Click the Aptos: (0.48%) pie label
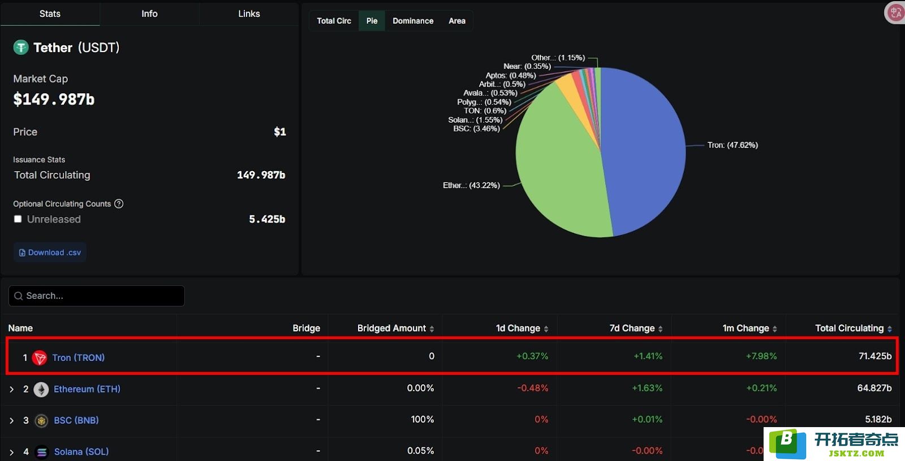905x461 pixels. point(511,76)
